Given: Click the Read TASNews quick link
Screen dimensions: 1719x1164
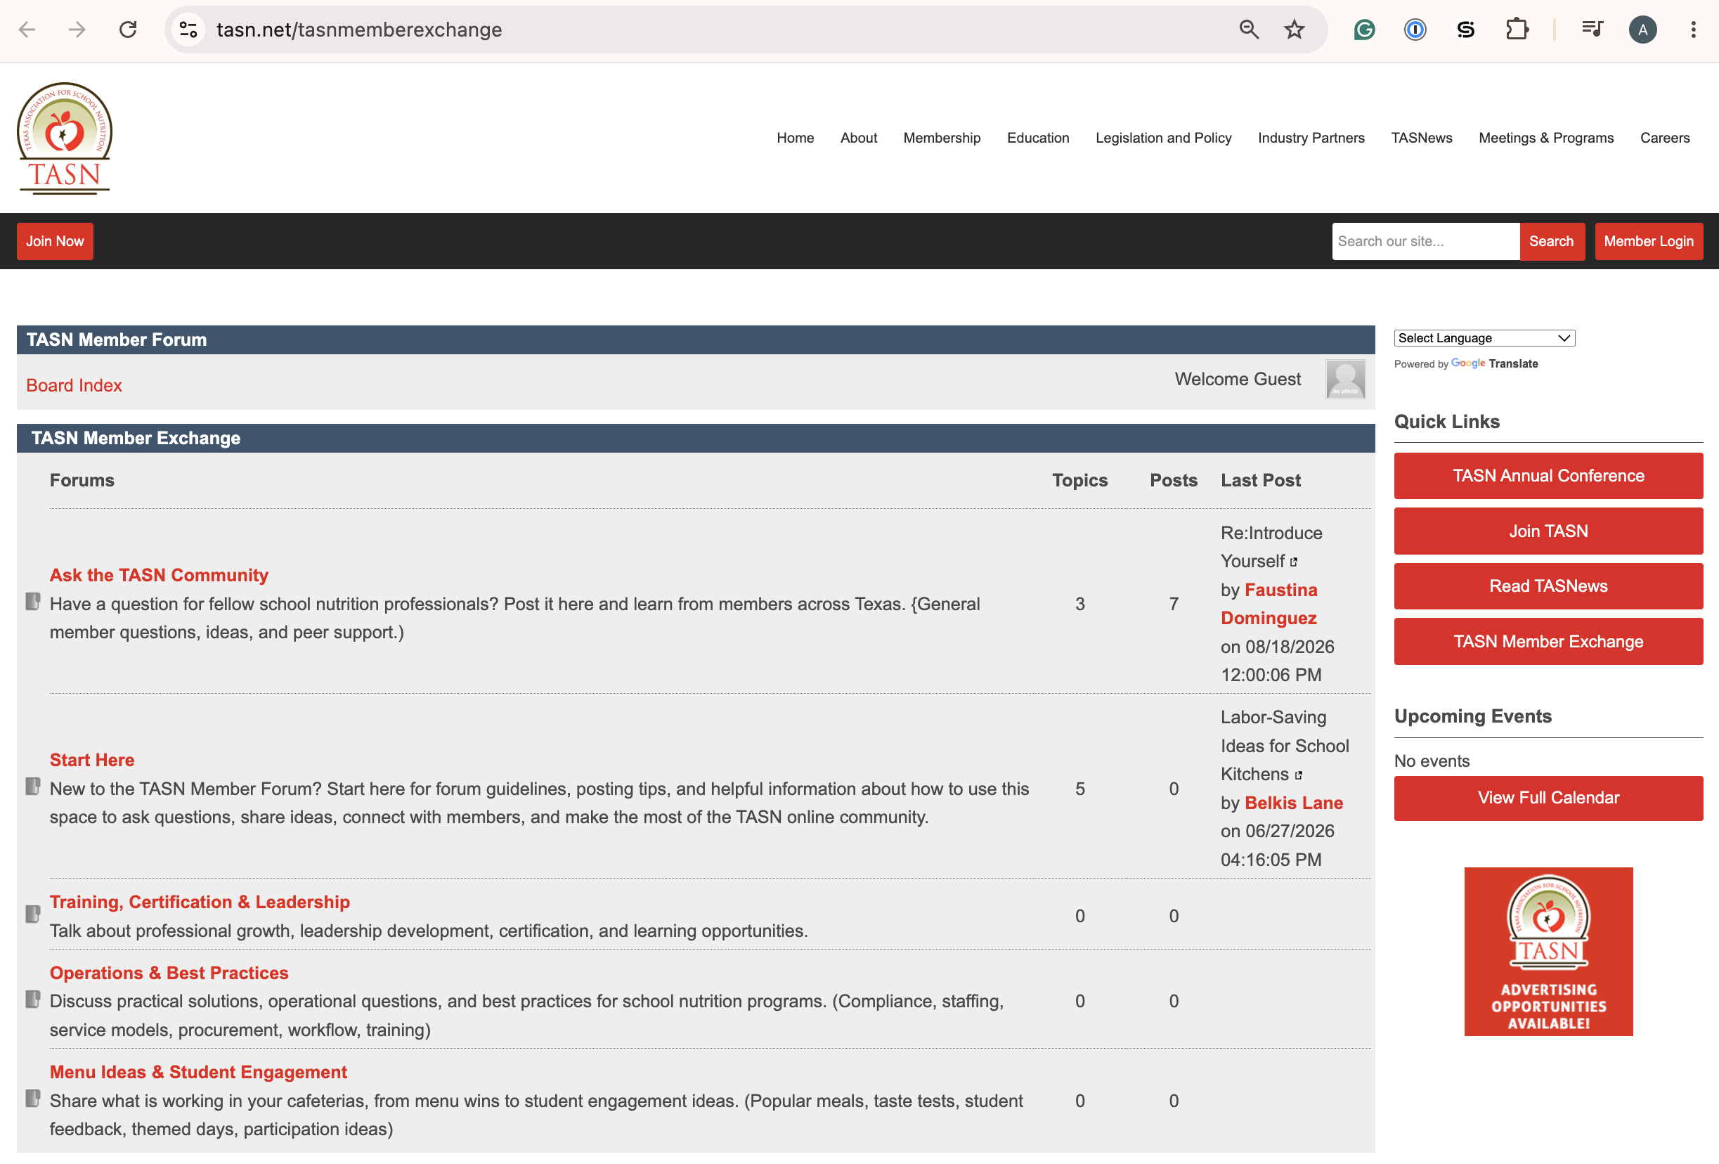Looking at the screenshot, I should point(1548,586).
